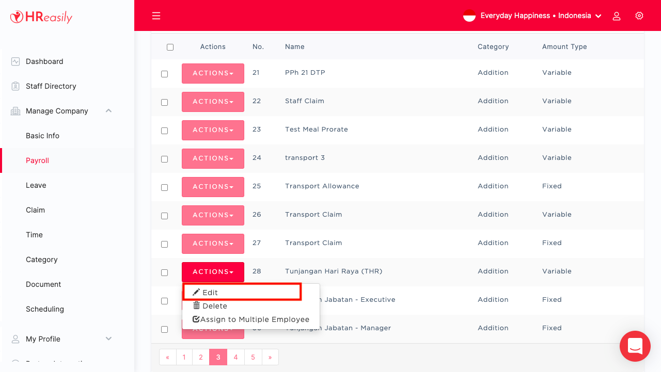Click the Test Meal Prorate name cell

click(x=317, y=130)
